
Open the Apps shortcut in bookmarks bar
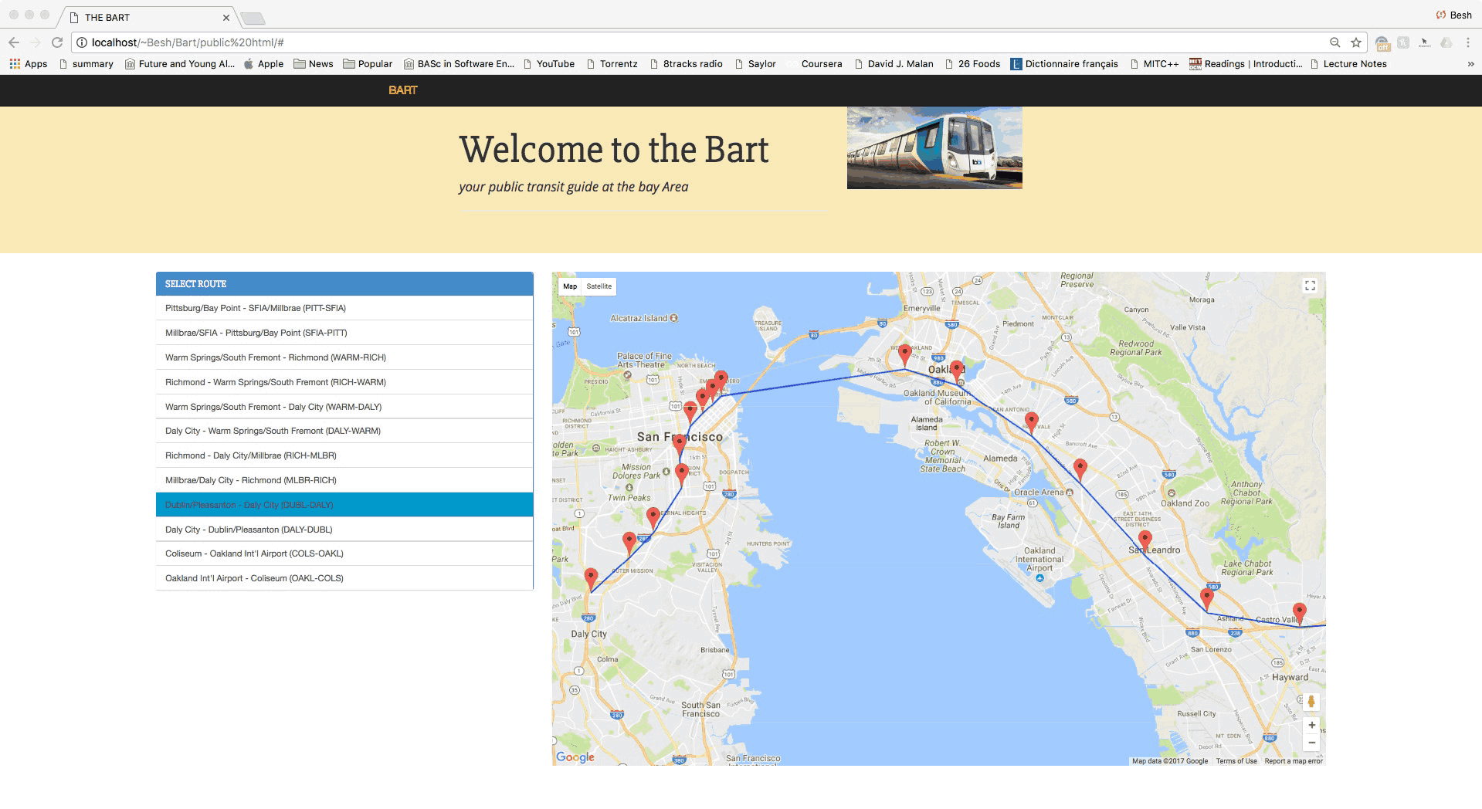tap(29, 64)
